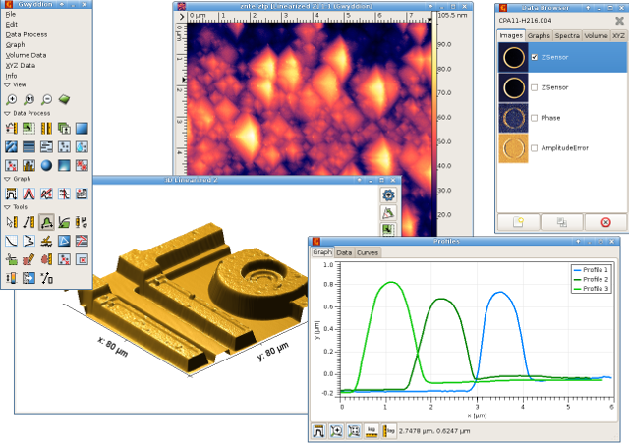Screen dimensions: 629x443
Task: Toggle logarithmic x axis in Profiles toolbar
Action: [x=372, y=431]
